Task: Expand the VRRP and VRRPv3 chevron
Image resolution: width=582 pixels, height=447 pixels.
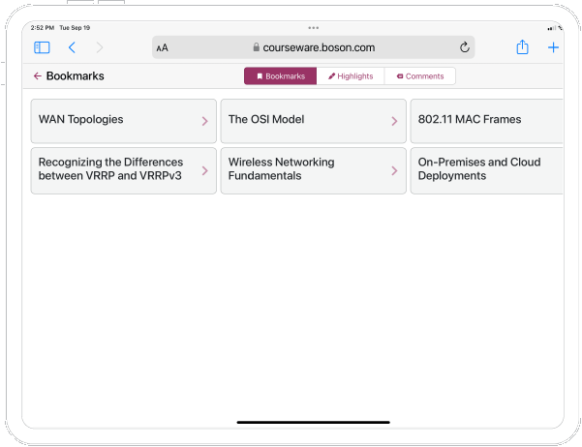Action: [x=204, y=170]
